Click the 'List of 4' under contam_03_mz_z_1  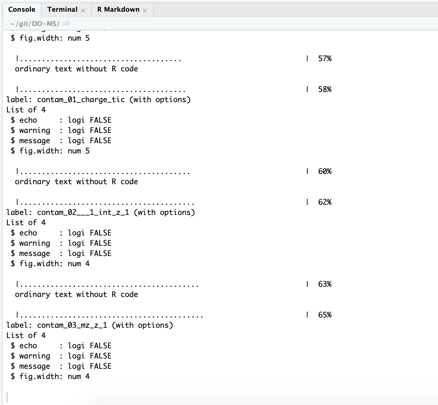26,335
